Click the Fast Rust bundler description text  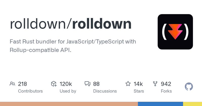73,46
